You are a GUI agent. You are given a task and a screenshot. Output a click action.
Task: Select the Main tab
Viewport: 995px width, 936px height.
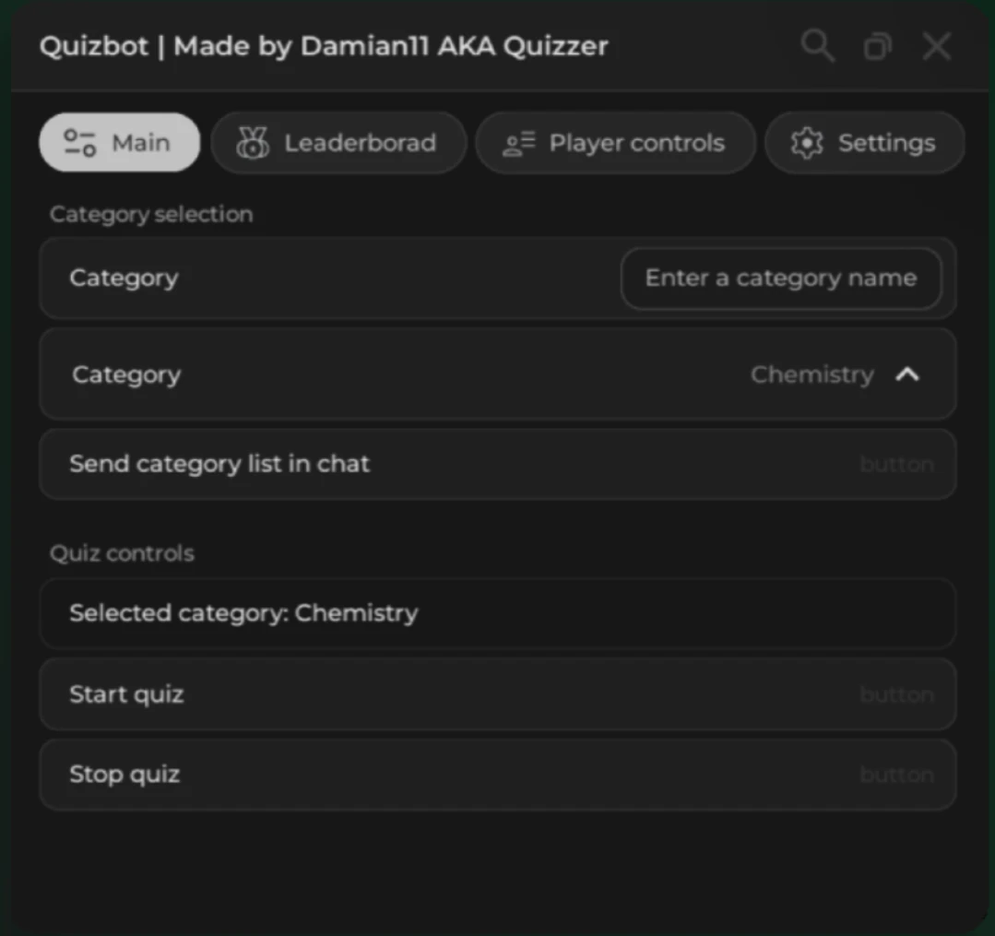pyautogui.click(x=119, y=143)
